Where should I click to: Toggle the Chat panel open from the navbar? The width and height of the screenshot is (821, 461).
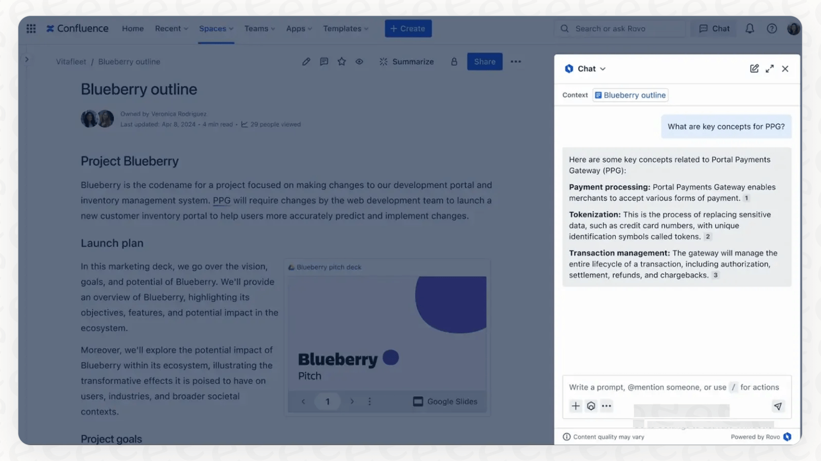(x=713, y=28)
